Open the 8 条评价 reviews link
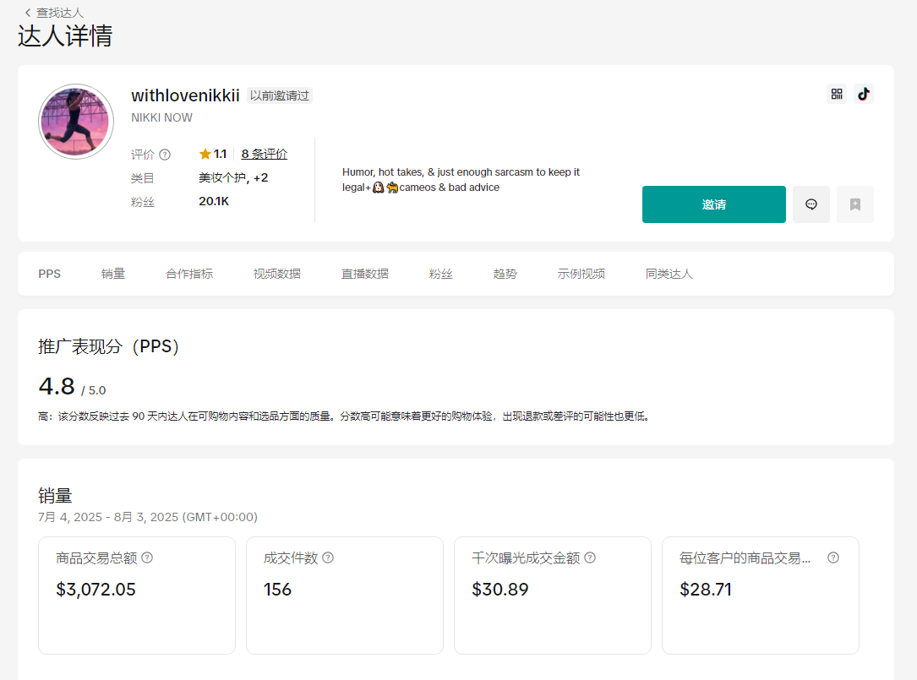This screenshot has width=917, height=680. pyautogui.click(x=264, y=154)
